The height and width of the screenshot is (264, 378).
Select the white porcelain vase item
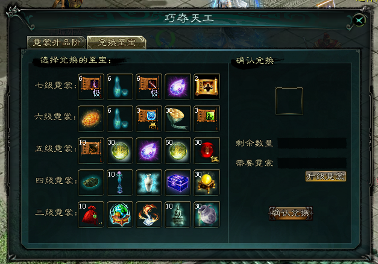tap(149, 183)
